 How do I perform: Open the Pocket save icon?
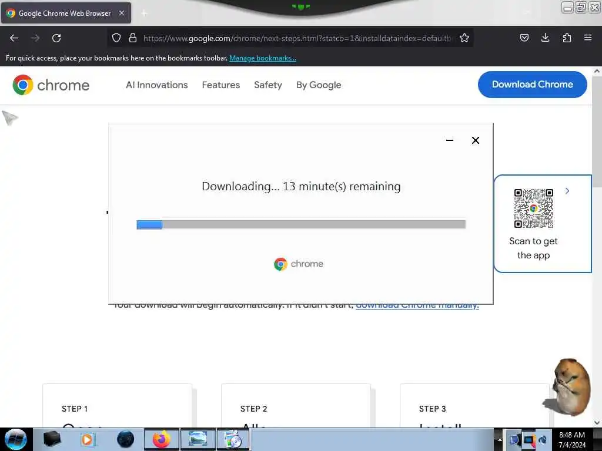pos(524,38)
